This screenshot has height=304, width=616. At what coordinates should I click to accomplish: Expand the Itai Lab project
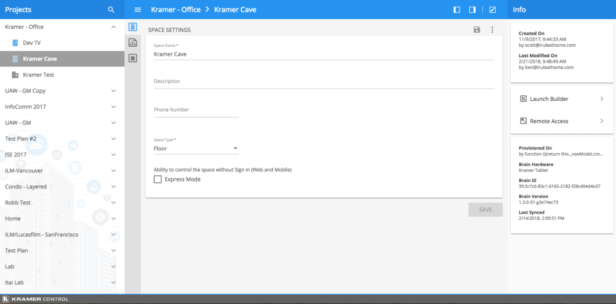click(113, 282)
